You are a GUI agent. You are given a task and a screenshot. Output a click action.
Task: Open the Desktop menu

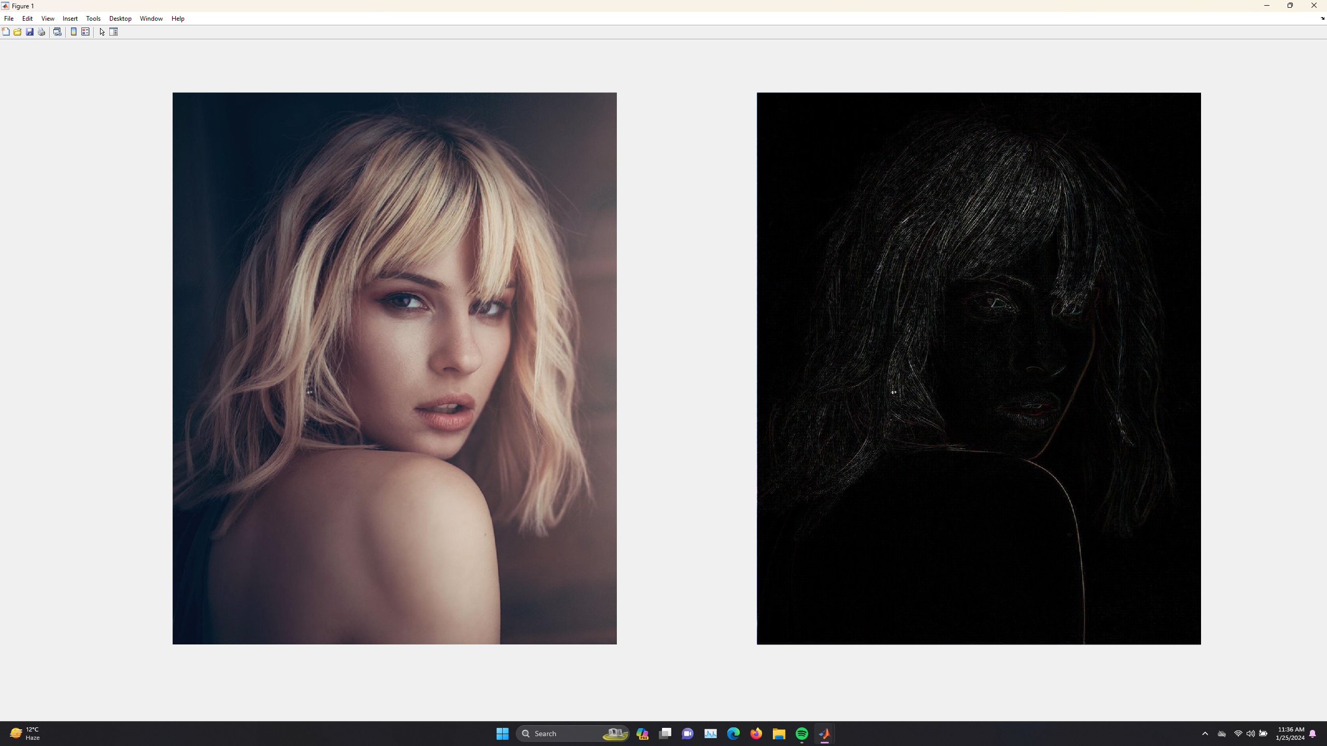pyautogui.click(x=120, y=19)
